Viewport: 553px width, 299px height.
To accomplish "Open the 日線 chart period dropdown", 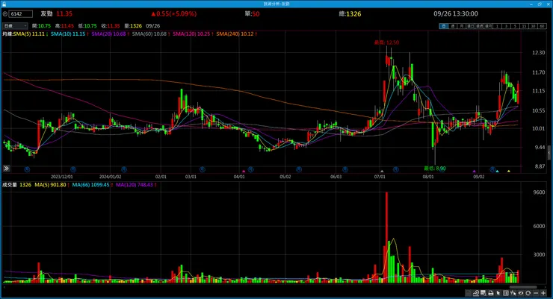I will pos(15,26).
